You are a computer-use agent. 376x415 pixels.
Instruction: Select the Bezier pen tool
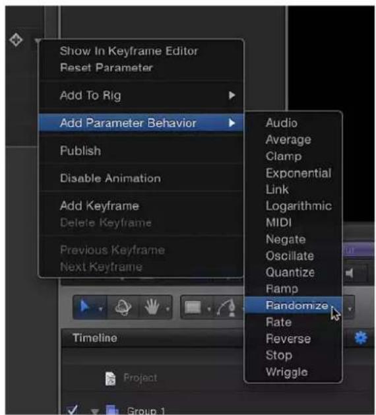tap(226, 308)
